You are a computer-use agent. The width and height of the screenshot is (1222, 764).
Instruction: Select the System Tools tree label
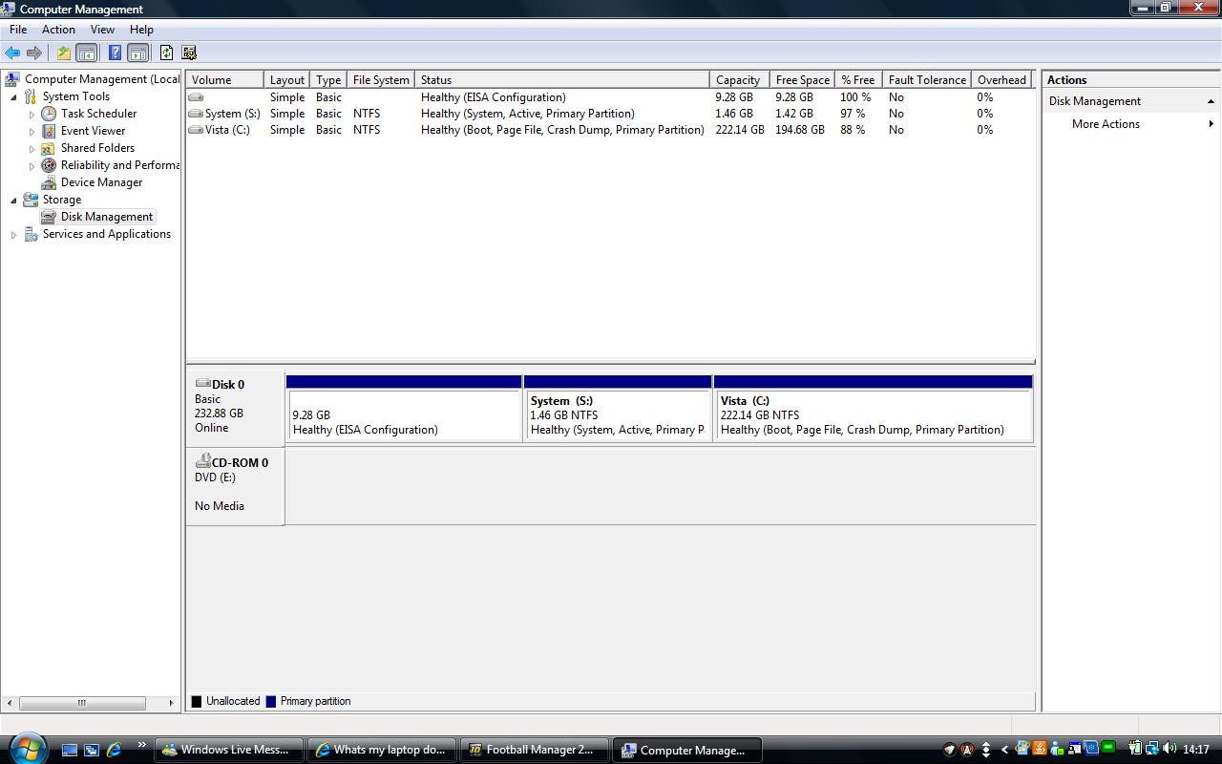click(x=75, y=96)
